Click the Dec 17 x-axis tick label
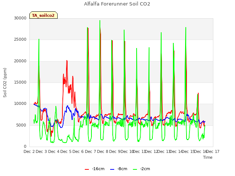This screenshot has height=176, width=235. (213, 151)
